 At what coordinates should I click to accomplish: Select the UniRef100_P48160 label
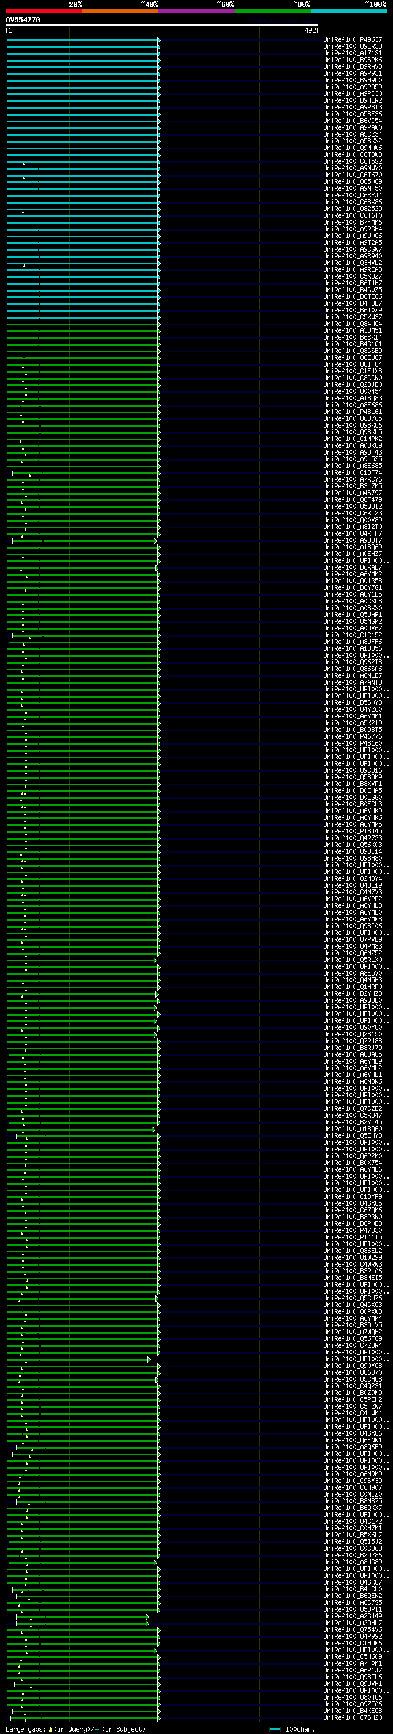(x=352, y=743)
